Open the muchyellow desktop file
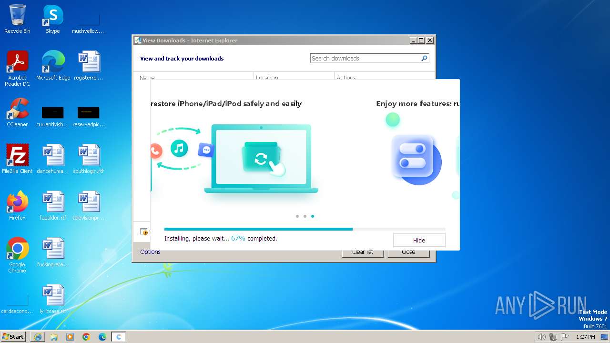Screen dimensions: 610x343 89,22
